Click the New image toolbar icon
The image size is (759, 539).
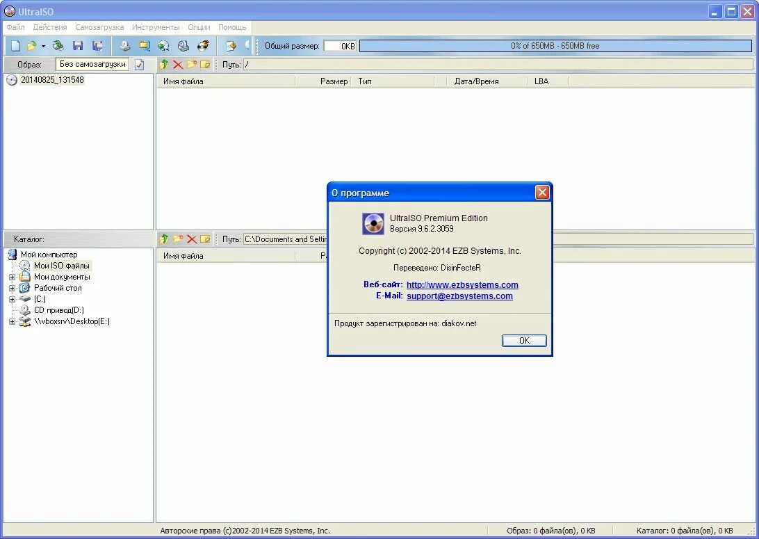point(15,46)
